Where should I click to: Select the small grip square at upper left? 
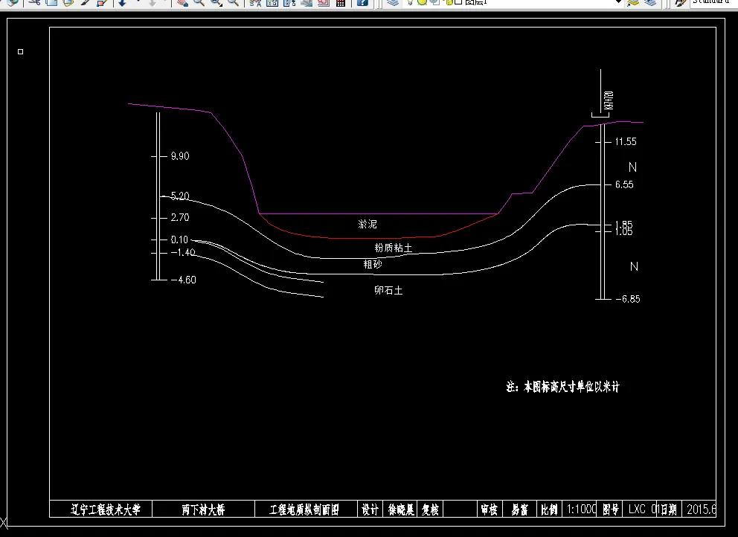(20, 52)
